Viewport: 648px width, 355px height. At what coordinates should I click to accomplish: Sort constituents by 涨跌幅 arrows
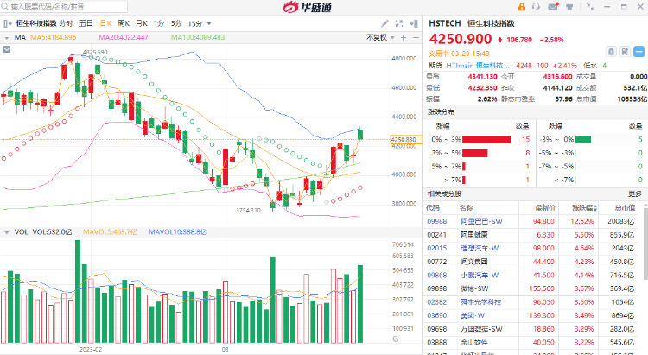point(595,208)
